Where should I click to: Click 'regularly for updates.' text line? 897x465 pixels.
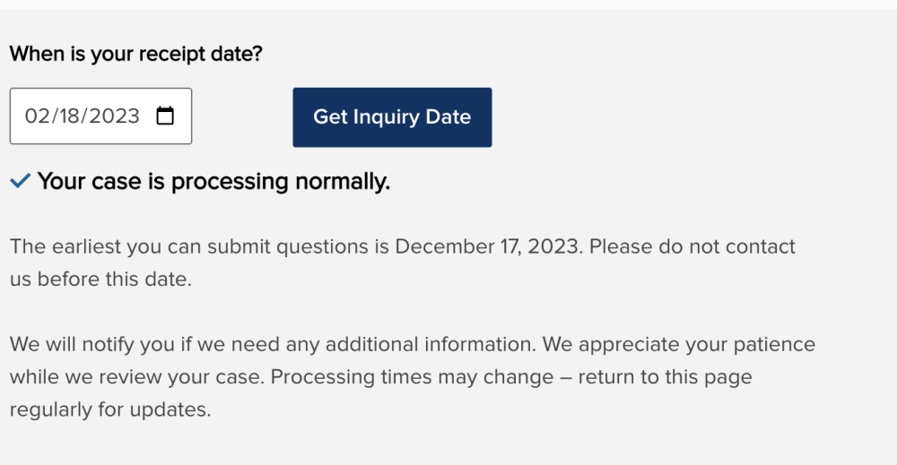pos(110,409)
